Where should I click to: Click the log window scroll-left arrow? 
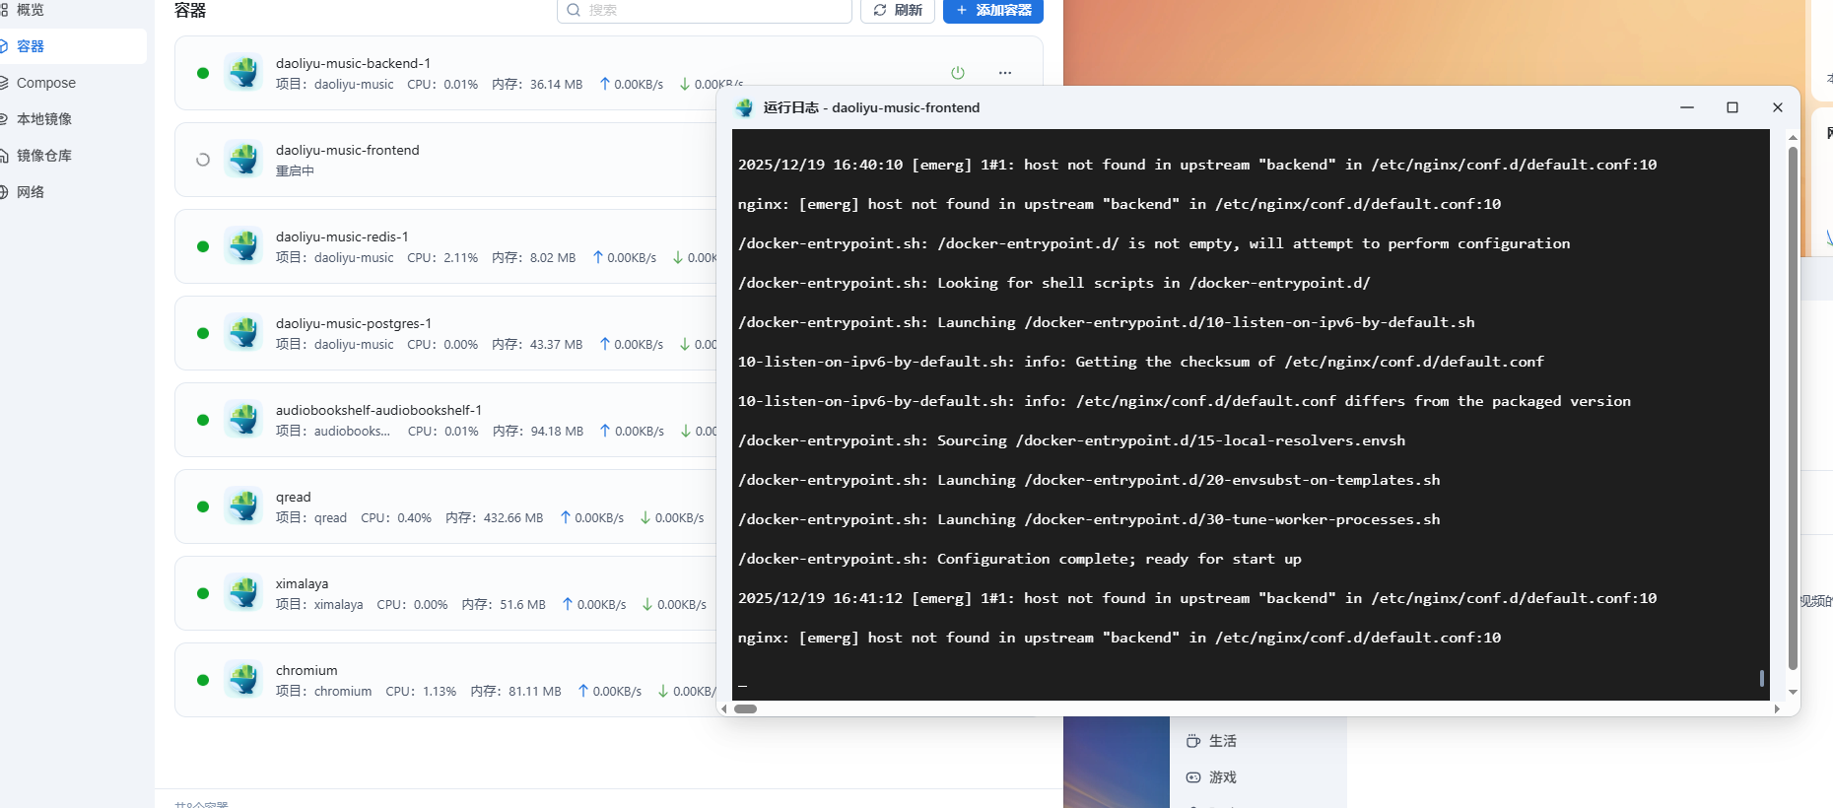pos(724,708)
